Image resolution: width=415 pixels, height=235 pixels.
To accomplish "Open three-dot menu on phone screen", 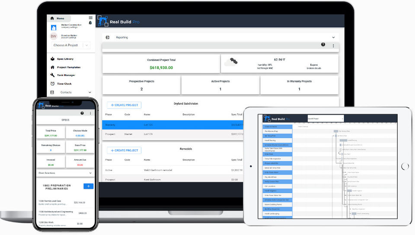I will (x=90, y=113).
